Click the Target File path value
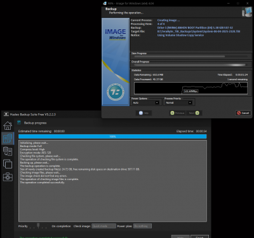The width and height of the screenshot is (254, 238). click(199, 31)
